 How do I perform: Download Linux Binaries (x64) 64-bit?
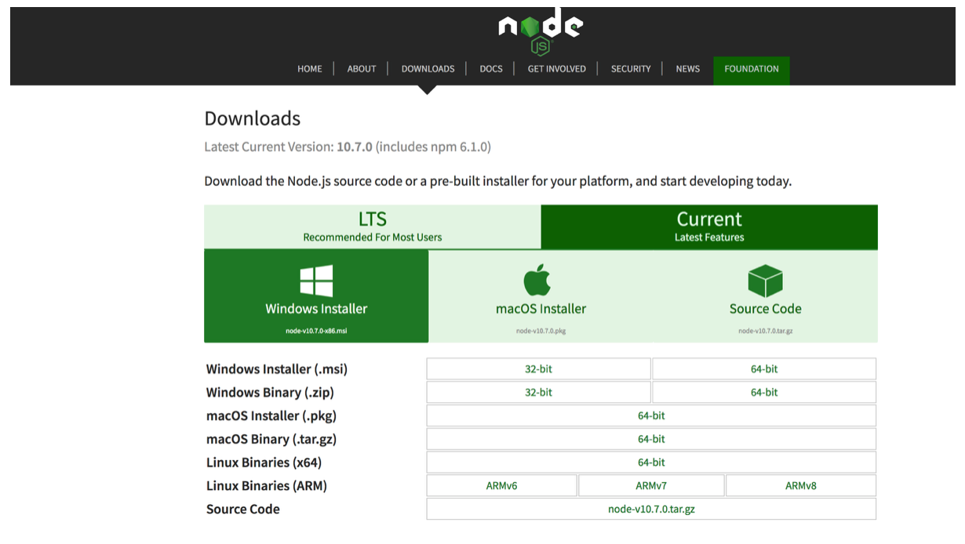651,462
